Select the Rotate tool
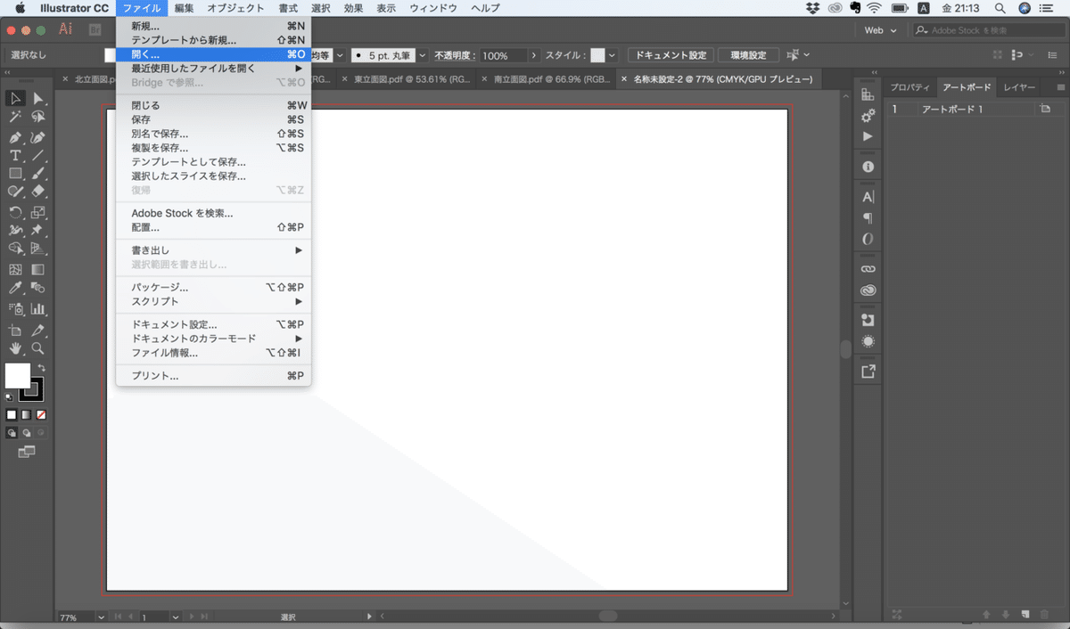This screenshot has height=629, width=1070. [15, 212]
